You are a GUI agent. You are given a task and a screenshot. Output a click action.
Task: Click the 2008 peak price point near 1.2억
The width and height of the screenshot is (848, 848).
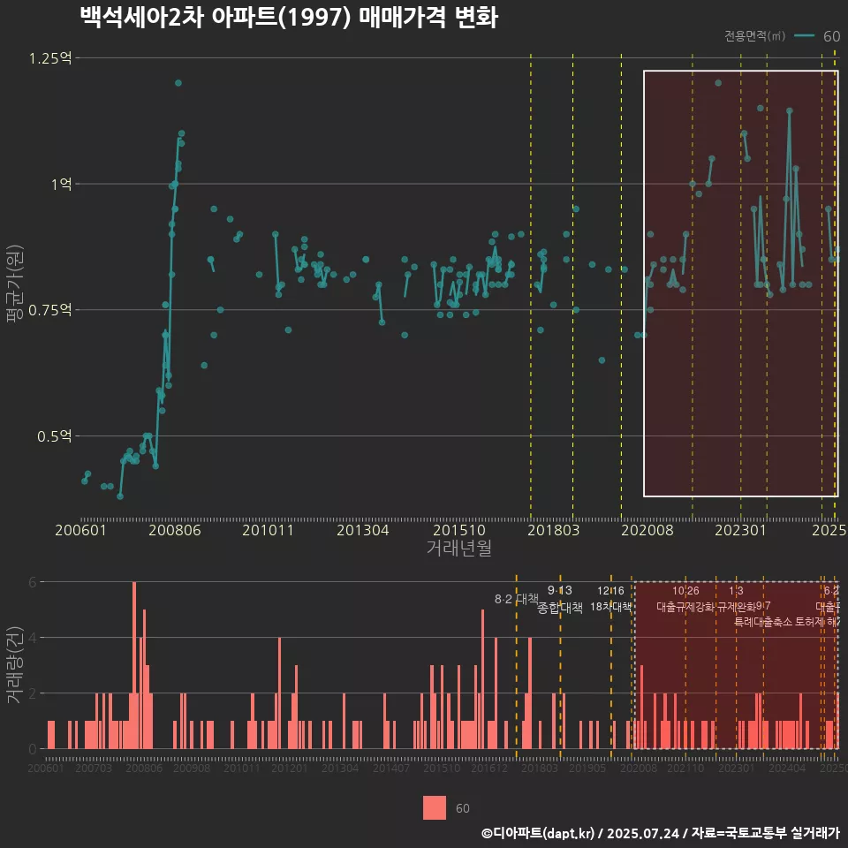pyautogui.click(x=178, y=83)
